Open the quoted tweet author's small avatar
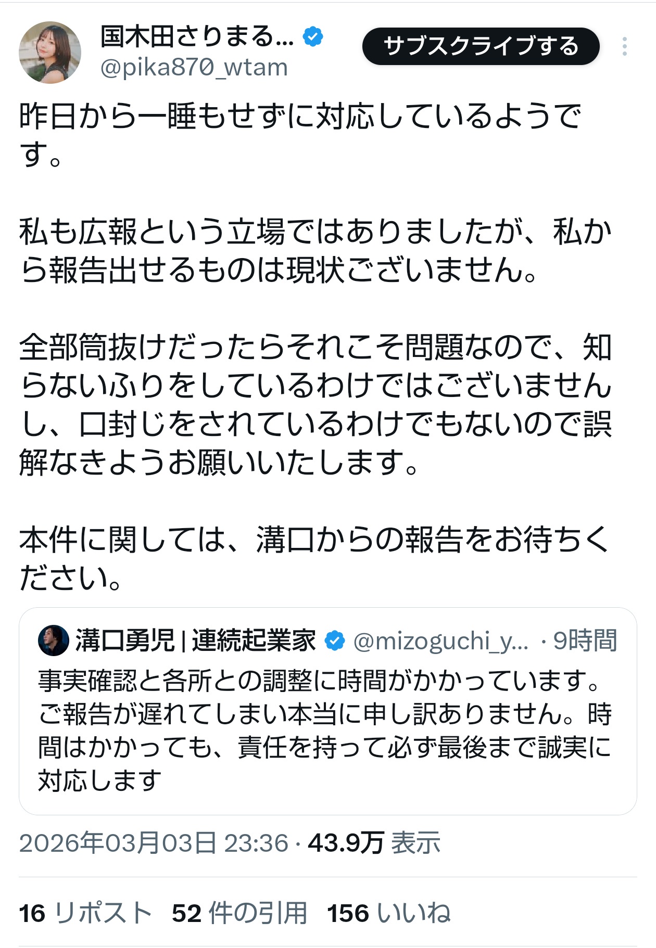This screenshot has height=948, width=656. (x=53, y=640)
